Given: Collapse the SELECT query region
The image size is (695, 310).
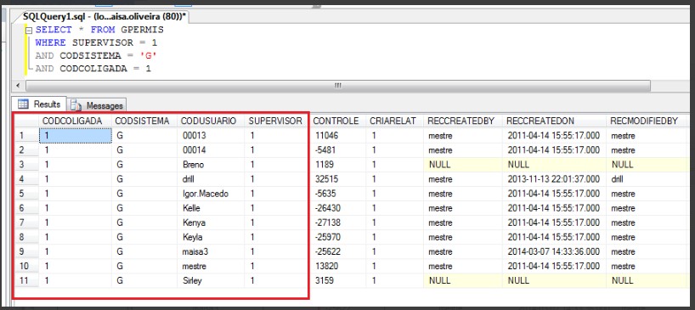Looking at the screenshot, I should pyautogui.click(x=29, y=31).
